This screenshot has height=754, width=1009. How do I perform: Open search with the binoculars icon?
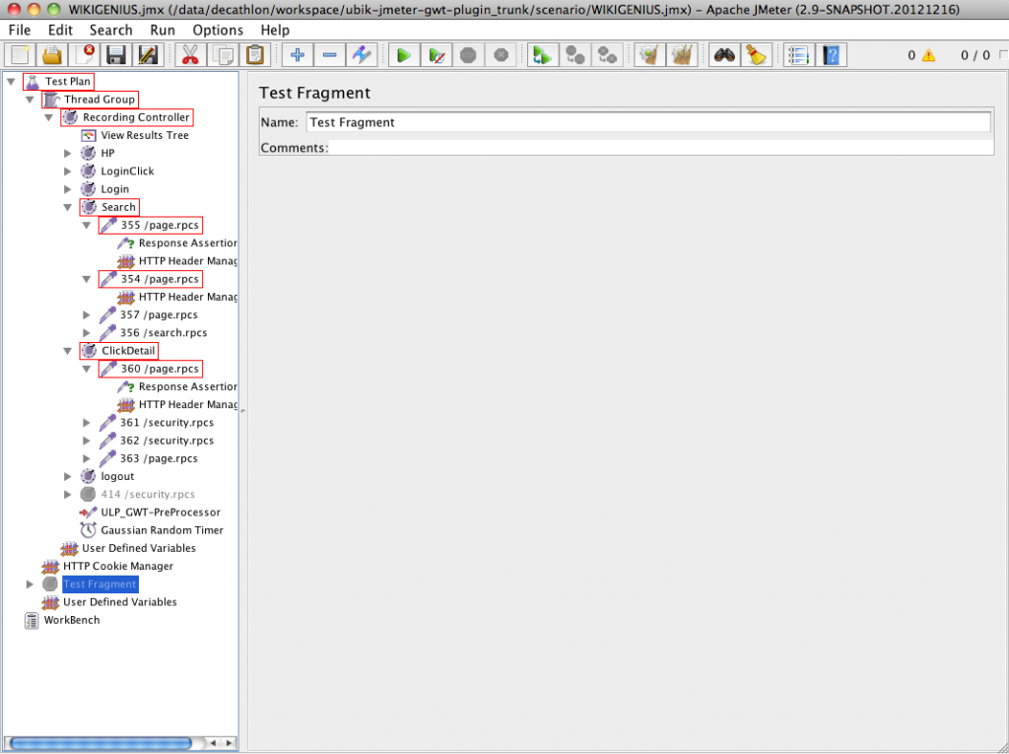pyautogui.click(x=724, y=55)
